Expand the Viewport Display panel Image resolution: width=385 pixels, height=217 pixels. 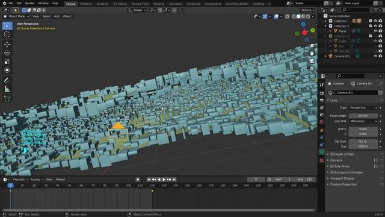(x=342, y=178)
